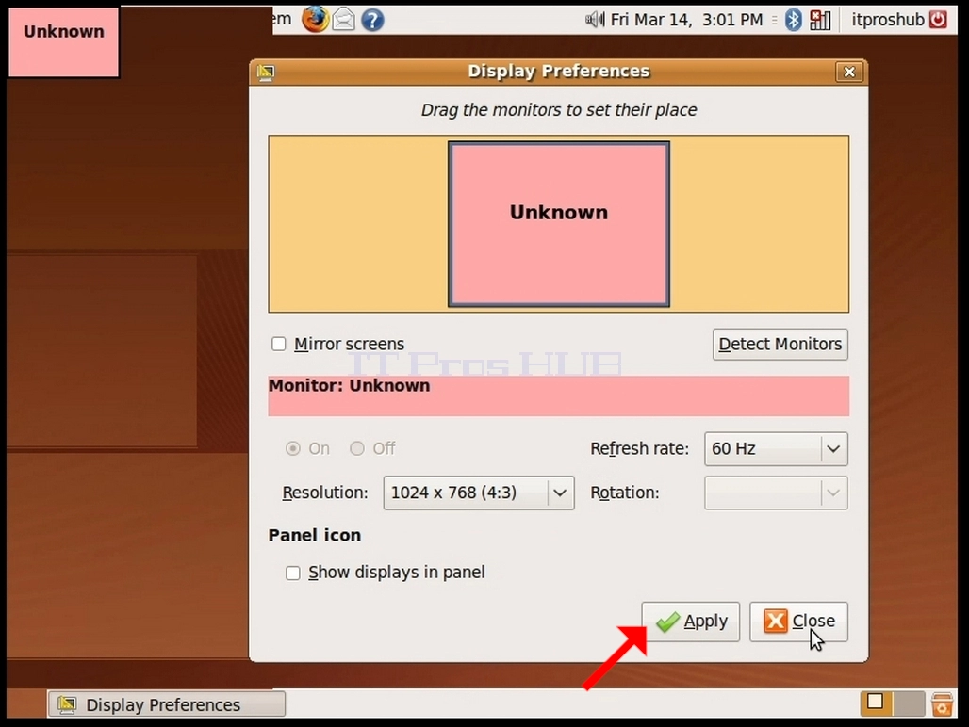
Task: Click the Detect Monitors button
Action: (780, 345)
